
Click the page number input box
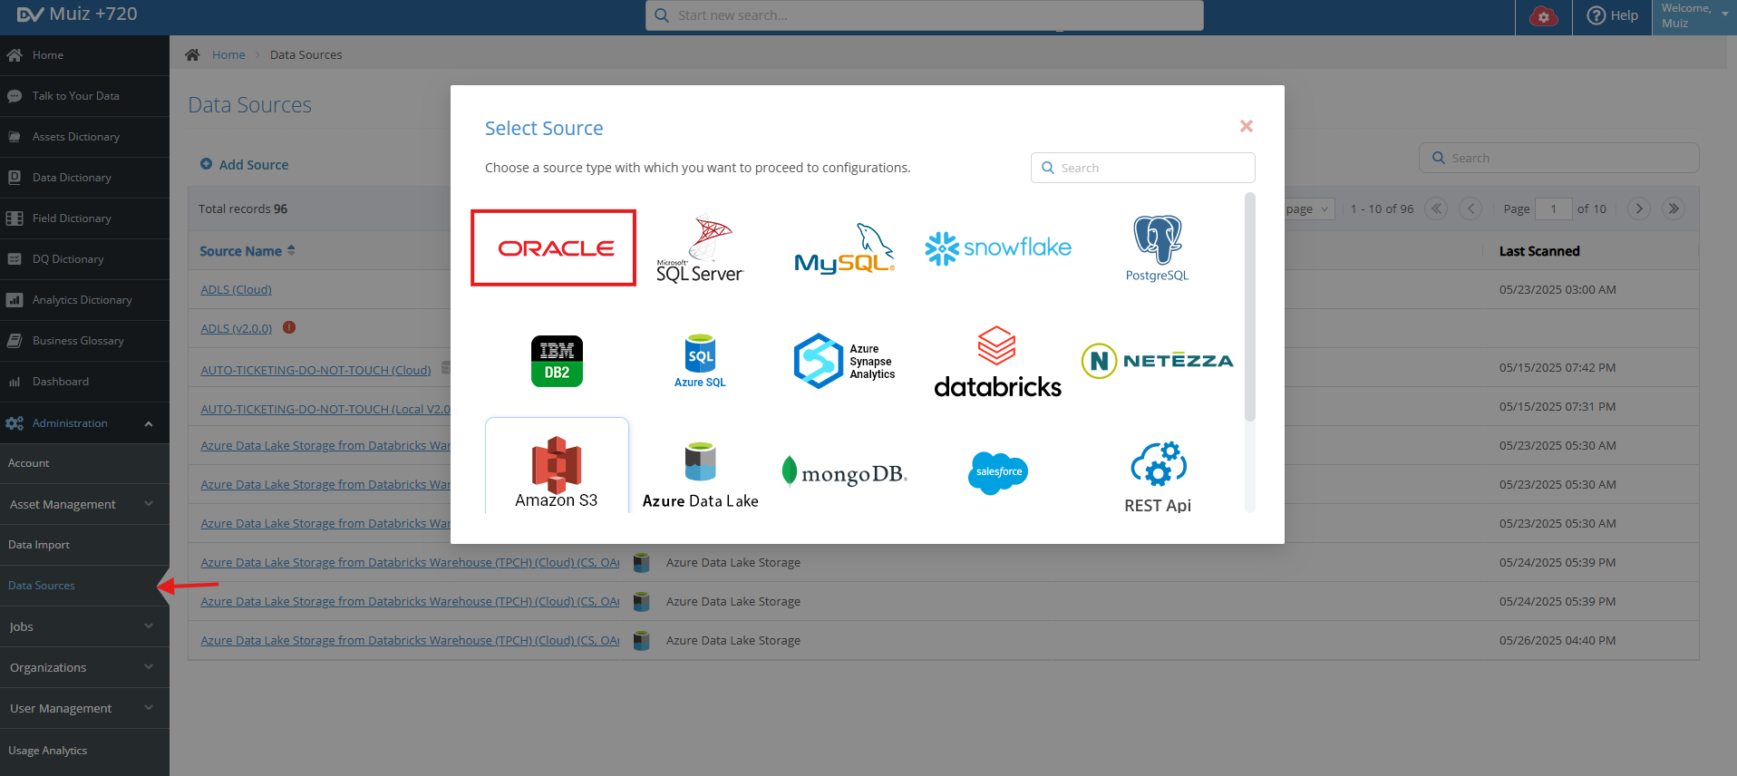1554,209
